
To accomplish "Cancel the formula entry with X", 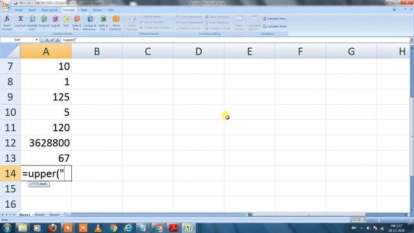I will [47, 40].
